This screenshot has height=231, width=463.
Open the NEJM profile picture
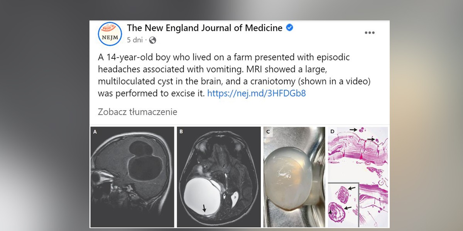click(x=110, y=33)
